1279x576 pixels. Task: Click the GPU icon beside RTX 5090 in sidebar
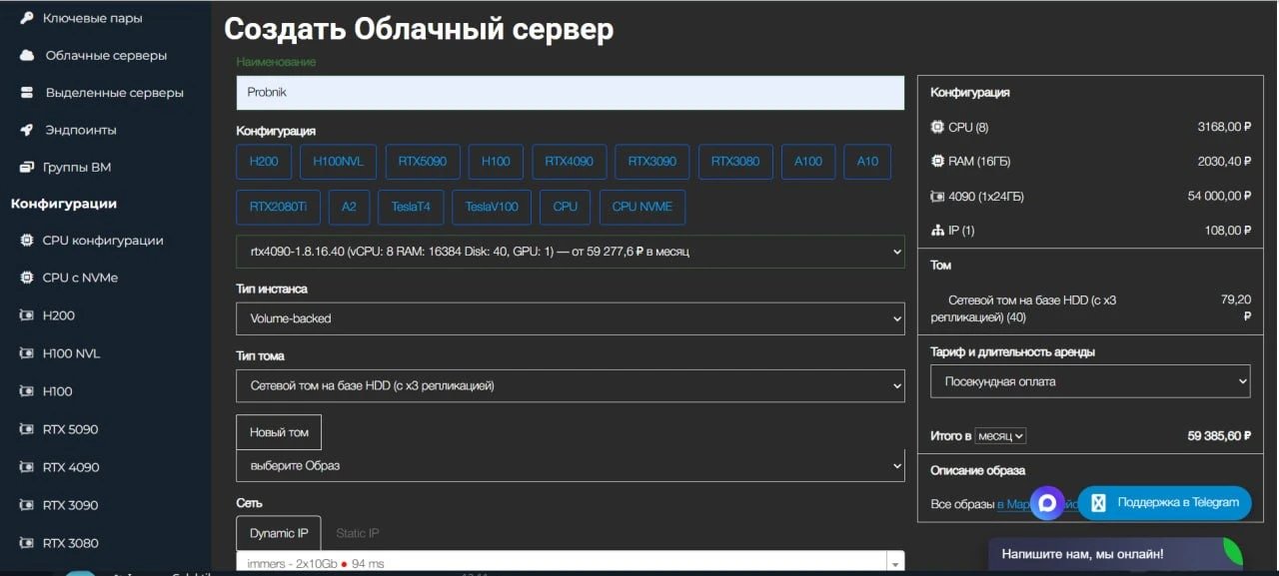tap(27, 429)
